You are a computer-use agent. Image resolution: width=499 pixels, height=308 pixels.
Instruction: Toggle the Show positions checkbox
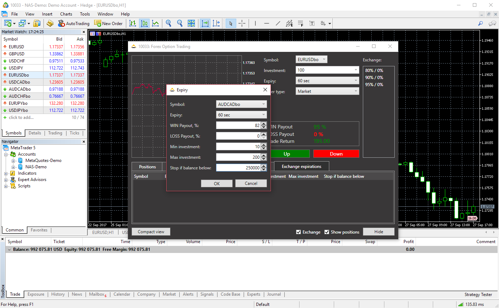click(x=327, y=232)
